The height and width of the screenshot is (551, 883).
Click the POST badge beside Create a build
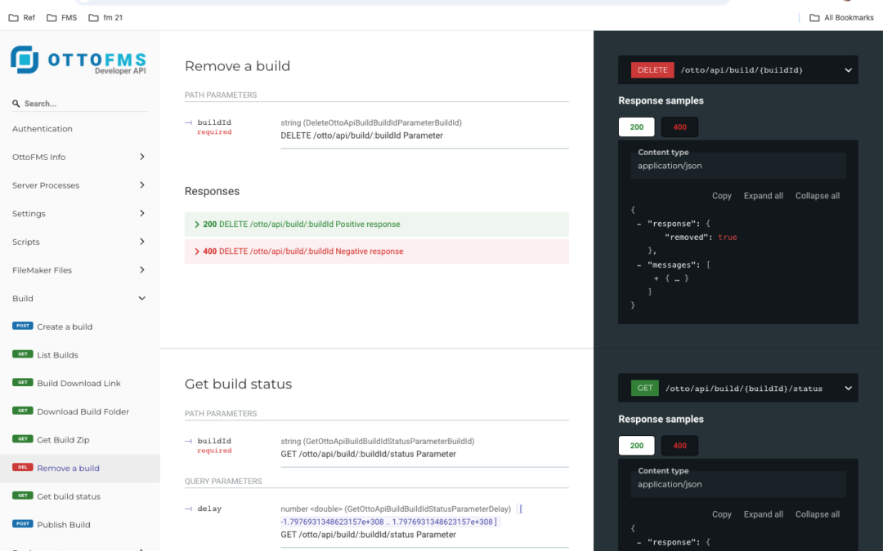point(23,326)
